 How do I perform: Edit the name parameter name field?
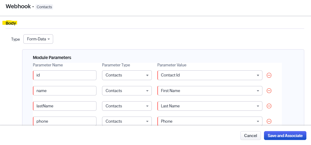[x=65, y=91]
